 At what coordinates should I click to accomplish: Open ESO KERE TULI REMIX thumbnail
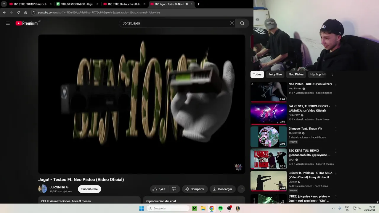269,159
